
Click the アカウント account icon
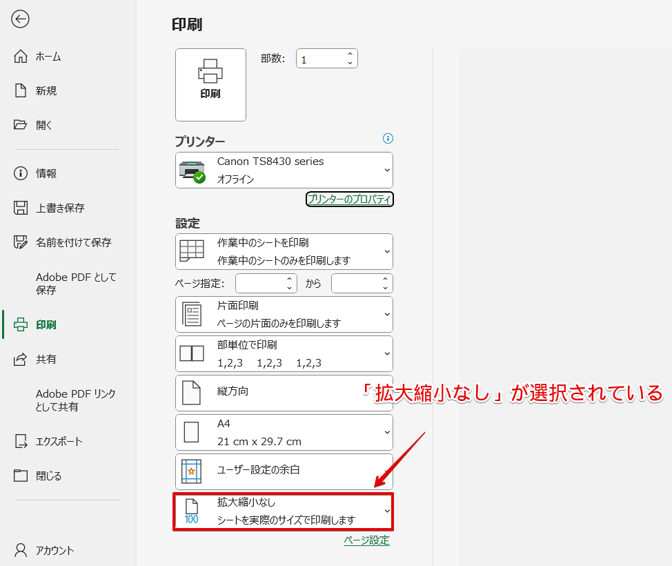pyautogui.click(x=21, y=550)
